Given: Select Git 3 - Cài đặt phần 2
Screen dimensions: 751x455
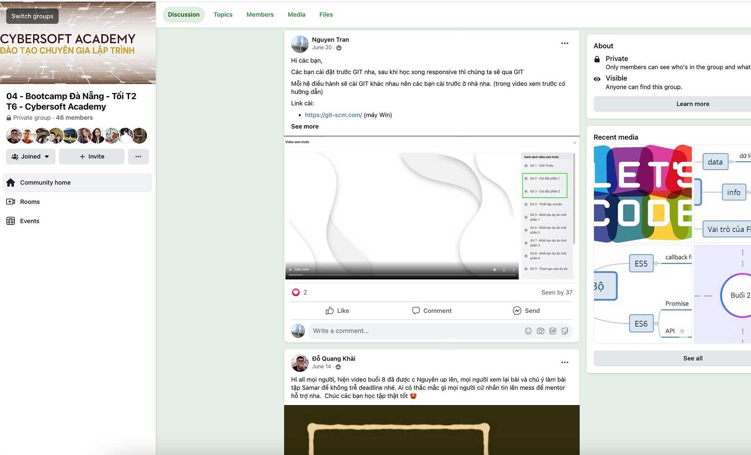Looking at the screenshot, I should pyautogui.click(x=544, y=191).
